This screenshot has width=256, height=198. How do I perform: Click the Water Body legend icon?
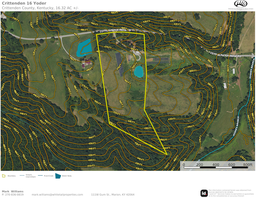[58, 176]
